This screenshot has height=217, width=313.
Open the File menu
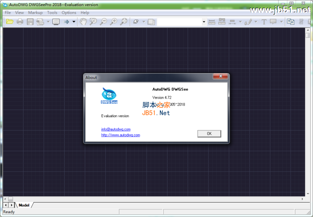(7, 13)
